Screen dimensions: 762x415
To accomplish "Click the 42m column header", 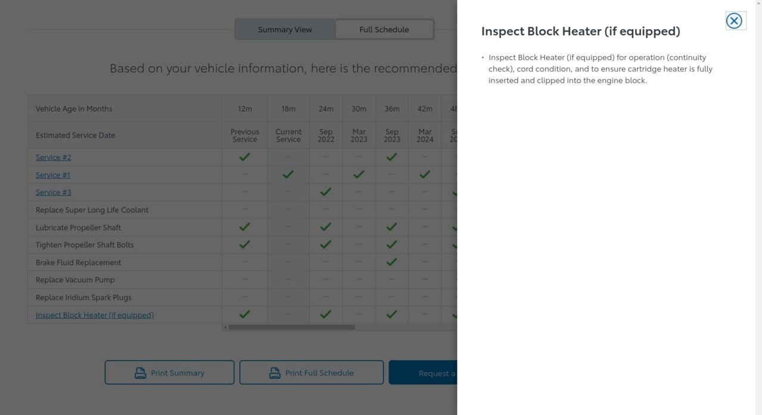I will point(425,109).
